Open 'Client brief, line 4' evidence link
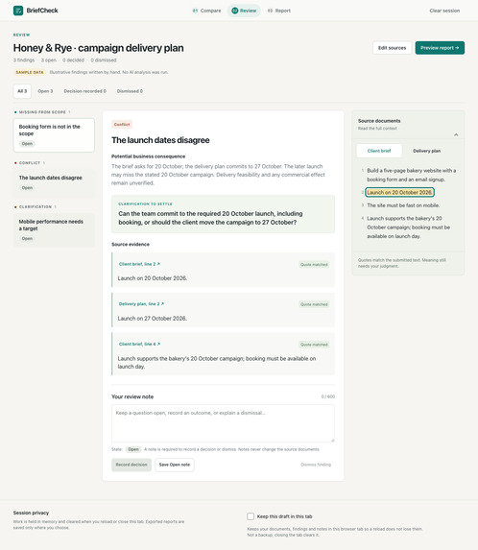This screenshot has width=478, height=550. point(139,344)
